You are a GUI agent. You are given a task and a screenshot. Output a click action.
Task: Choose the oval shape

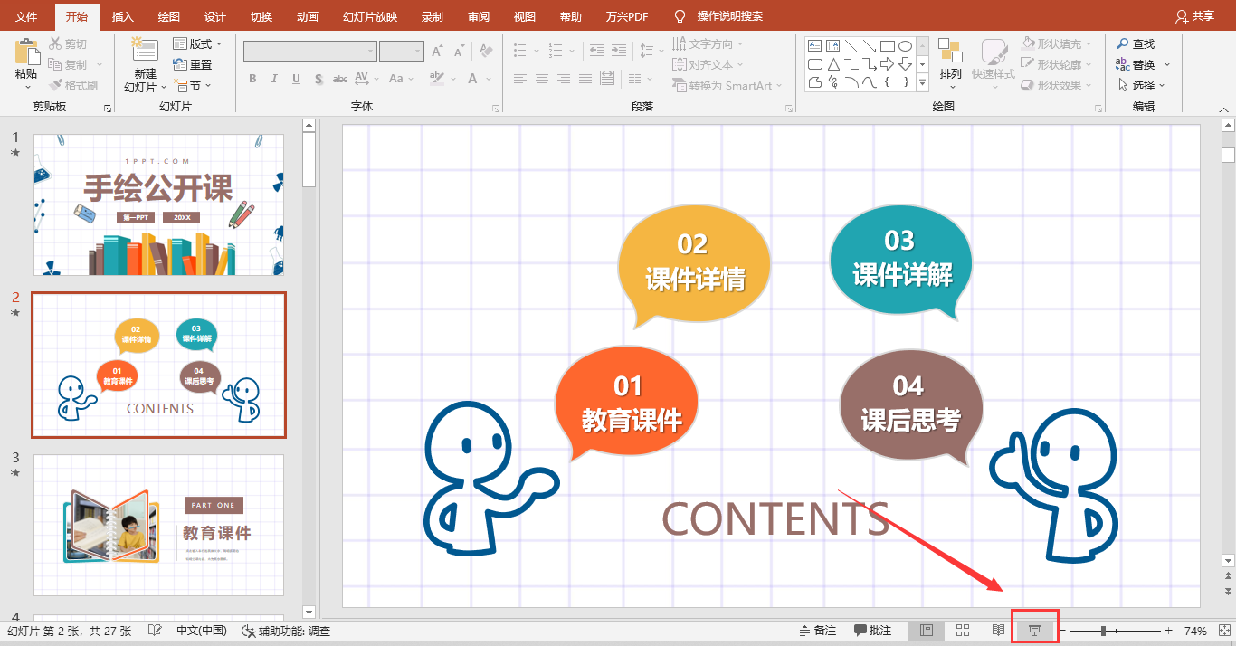[x=905, y=45]
